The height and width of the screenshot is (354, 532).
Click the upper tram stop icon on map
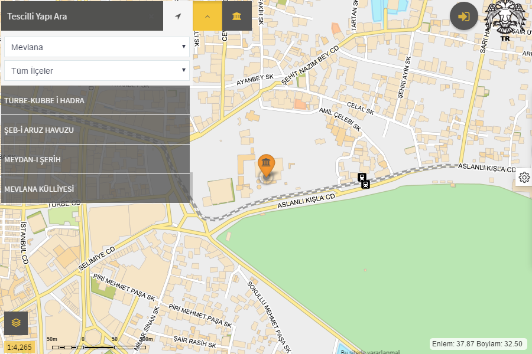[362, 177]
